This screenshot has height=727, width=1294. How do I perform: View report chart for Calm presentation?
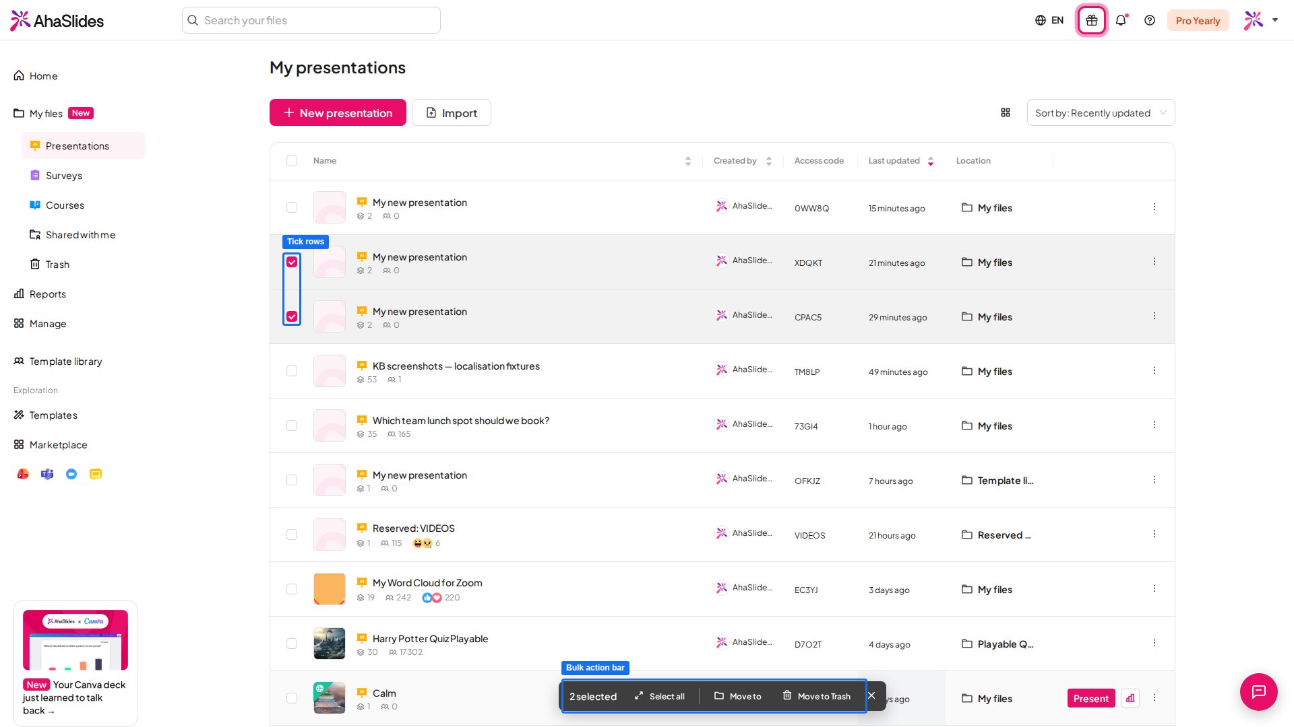click(x=1130, y=698)
